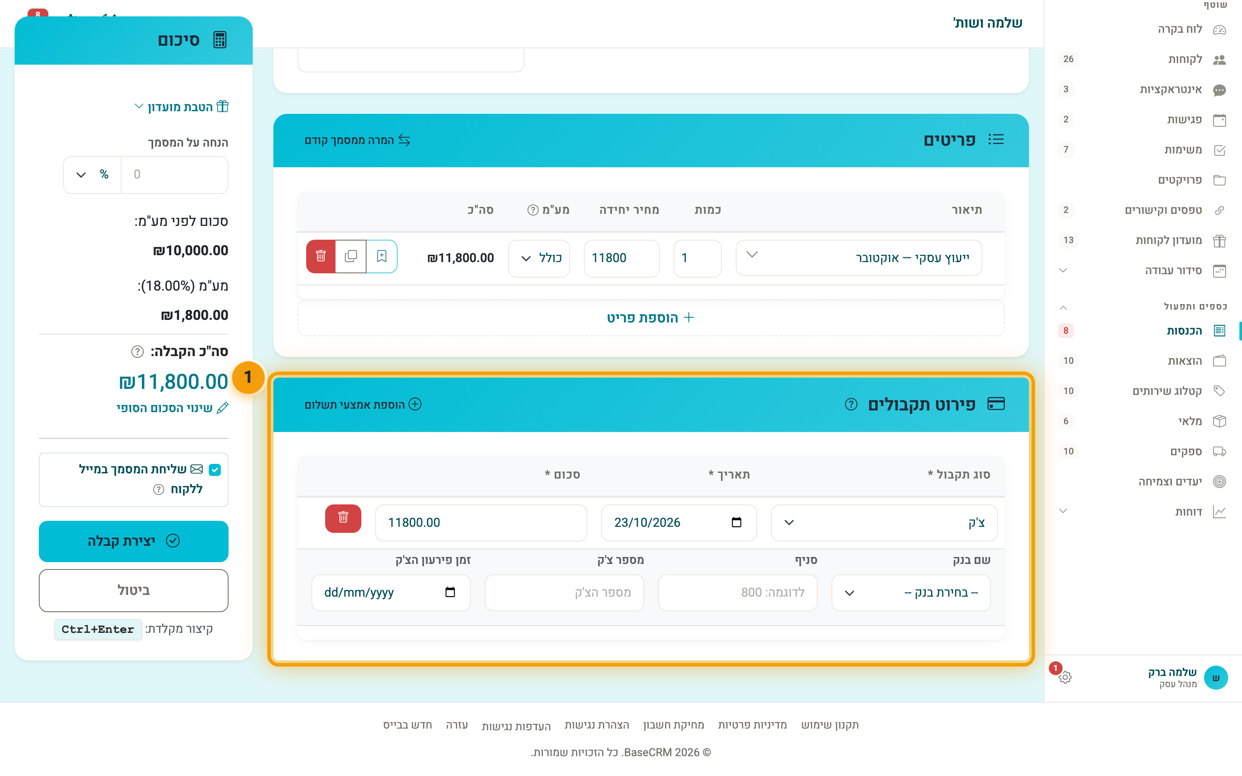The height and width of the screenshot is (776, 1242).
Task: Expand the הטבת מועדון section
Action: pyautogui.click(x=182, y=107)
